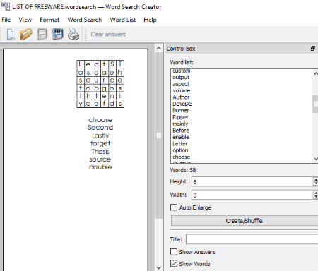Open a file with the folder icon
This screenshot has height=271, width=318.
26,35
